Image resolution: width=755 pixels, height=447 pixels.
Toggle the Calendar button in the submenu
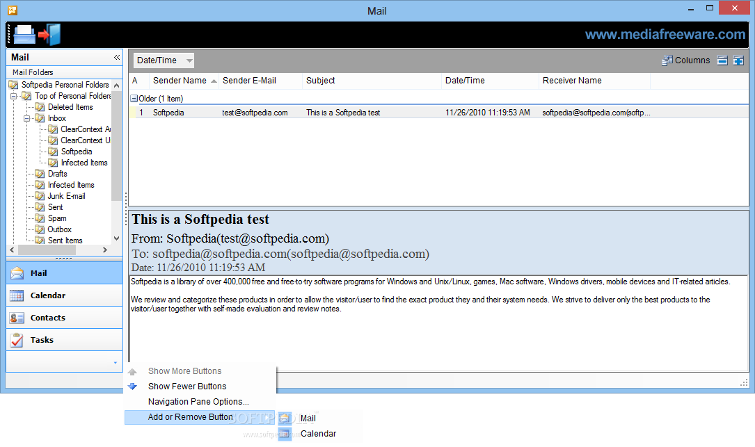point(319,434)
